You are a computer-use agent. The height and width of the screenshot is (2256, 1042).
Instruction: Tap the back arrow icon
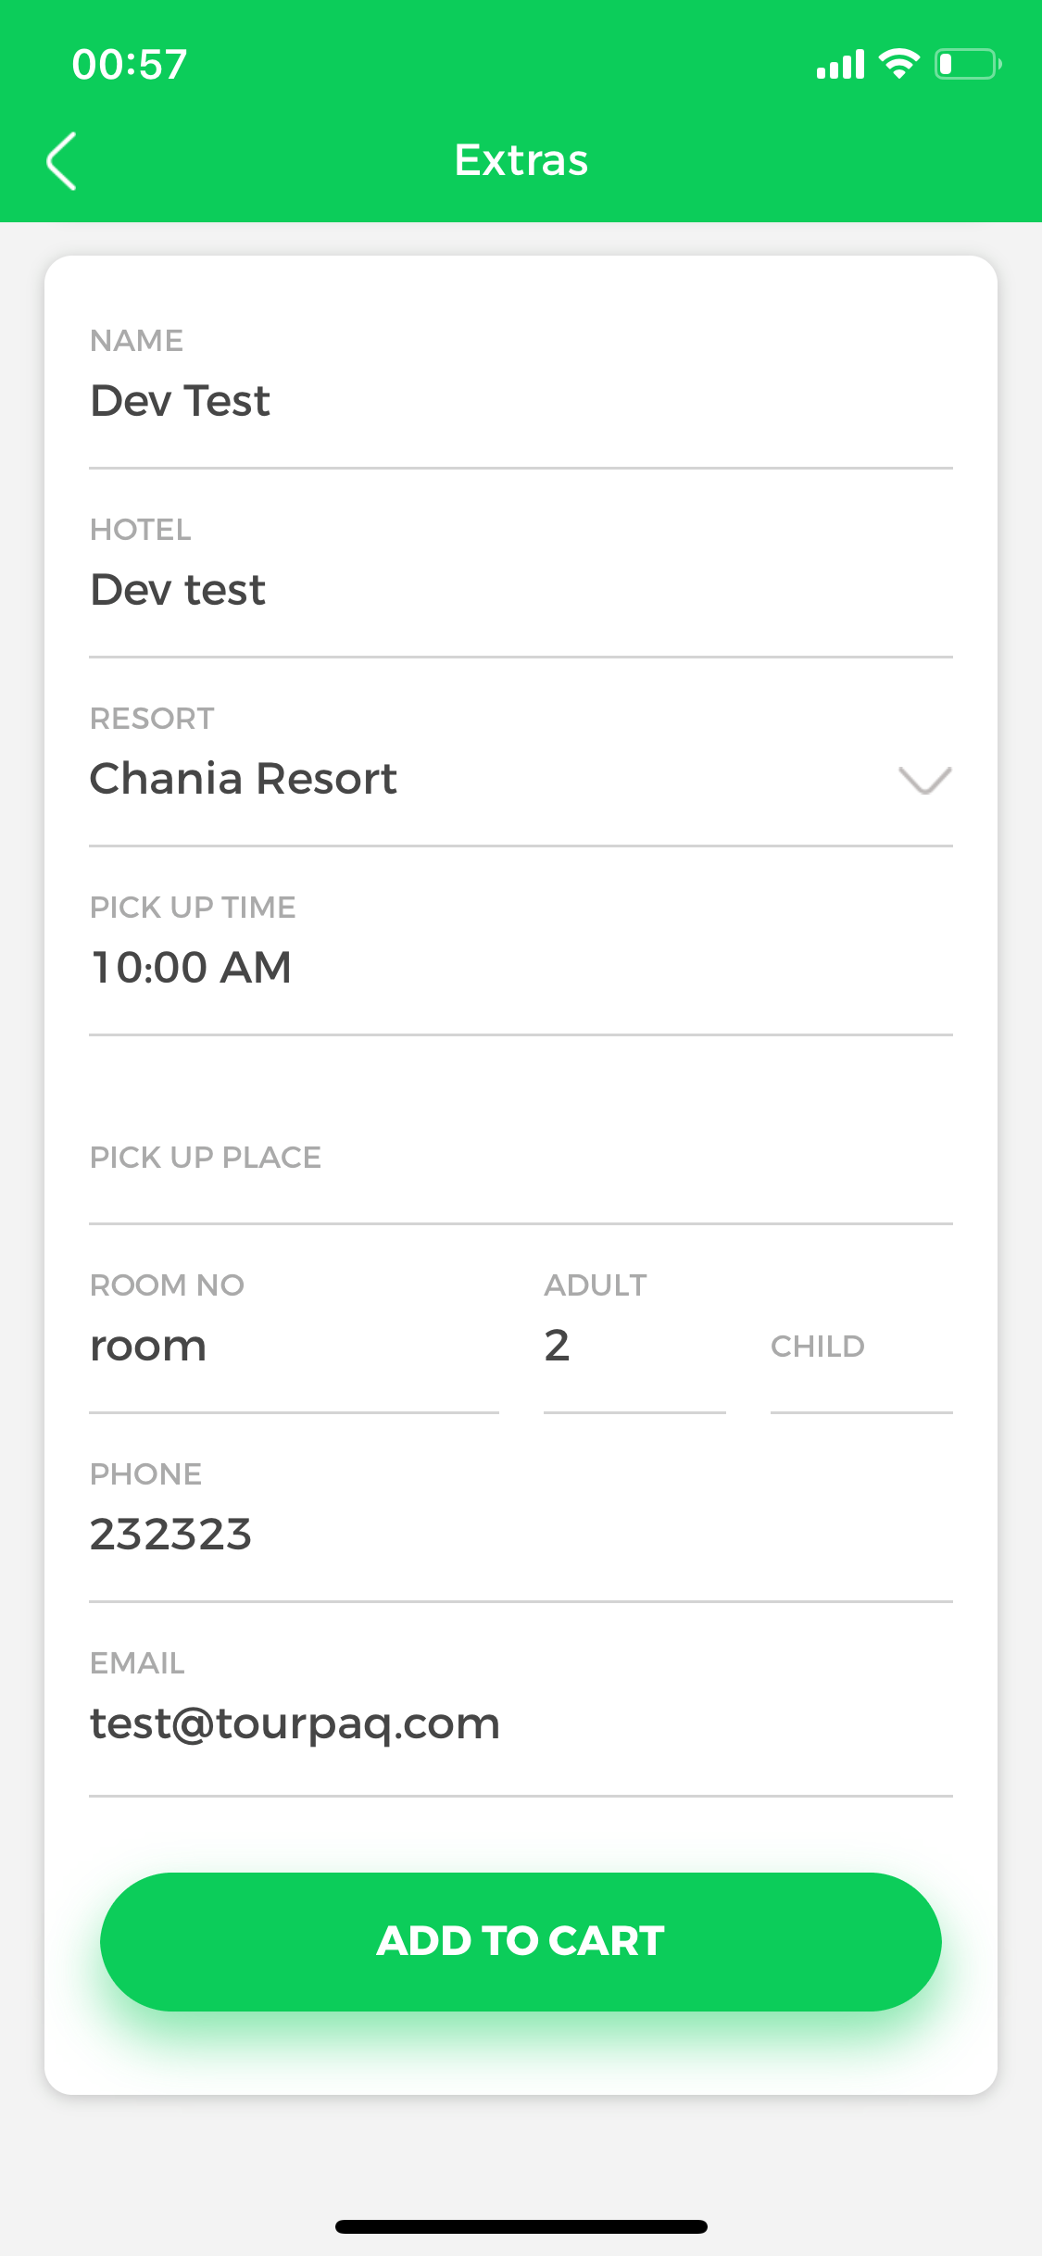point(61,161)
